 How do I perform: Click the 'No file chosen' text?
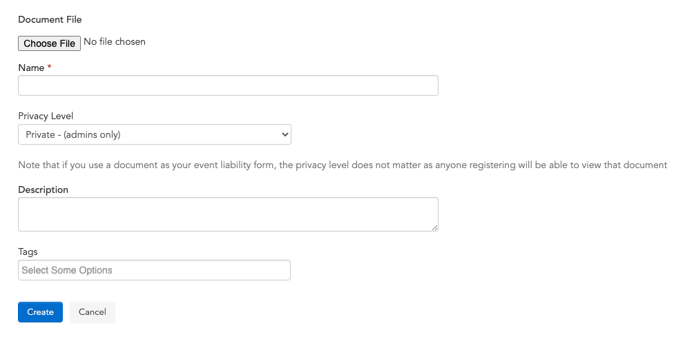tap(115, 42)
